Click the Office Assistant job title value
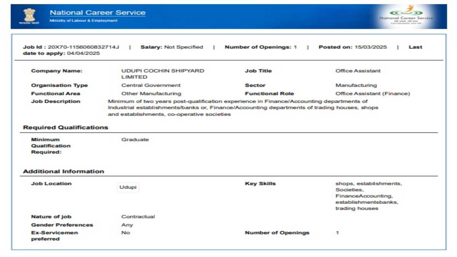Viewport: 457px width, 257px height. click(x=358, y=71)
